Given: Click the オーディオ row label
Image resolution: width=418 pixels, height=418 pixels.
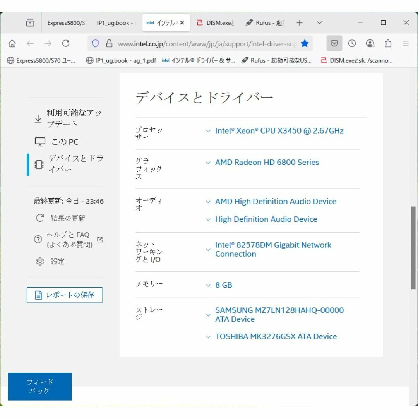Looking at the screenshot, I should coord(149,204).
